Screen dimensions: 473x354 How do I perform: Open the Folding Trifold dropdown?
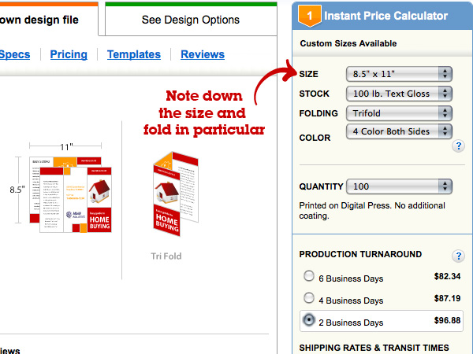click(399, 113)
